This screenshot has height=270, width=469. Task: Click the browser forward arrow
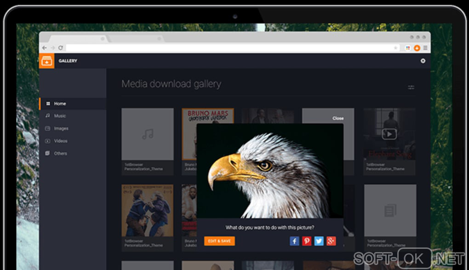coord(52,48)
